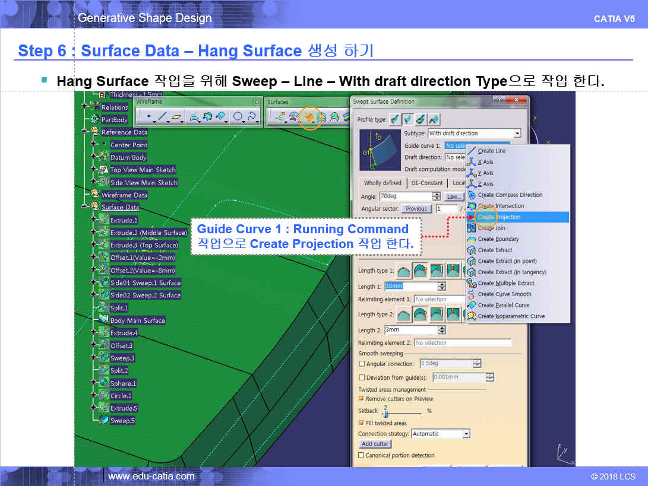This screenshot has width=648, height=486.
Task: Enable Canonical portion detection
Action: 362,455
